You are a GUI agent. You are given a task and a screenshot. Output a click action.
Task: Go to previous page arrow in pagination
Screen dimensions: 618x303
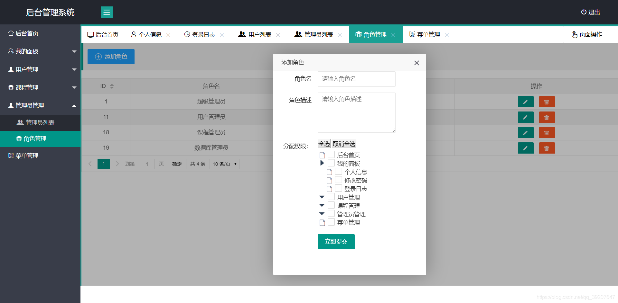pyautogui.click(x=90, y=164)
